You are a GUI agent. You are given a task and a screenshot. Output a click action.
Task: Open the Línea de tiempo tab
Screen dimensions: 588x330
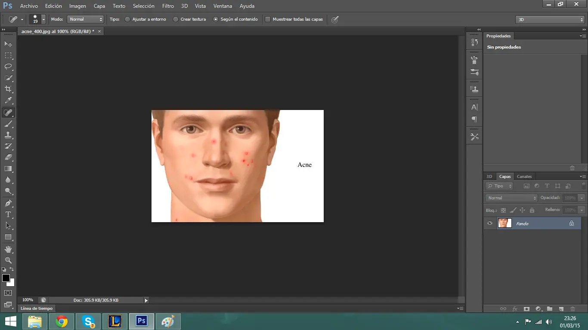click(37, 309)
